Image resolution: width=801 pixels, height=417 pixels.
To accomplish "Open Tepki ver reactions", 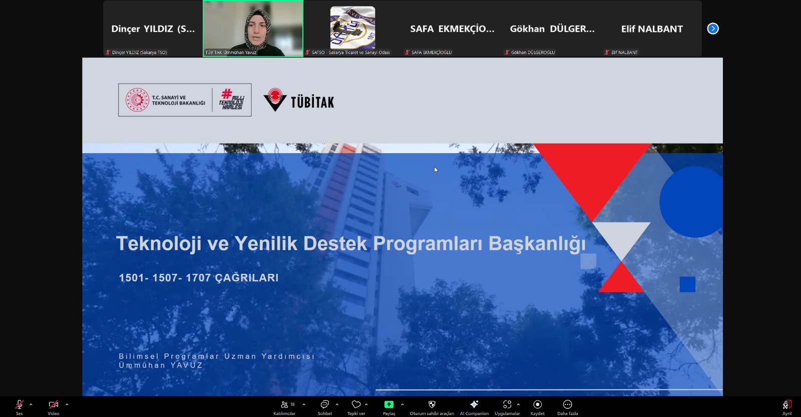I will point(356,405).
